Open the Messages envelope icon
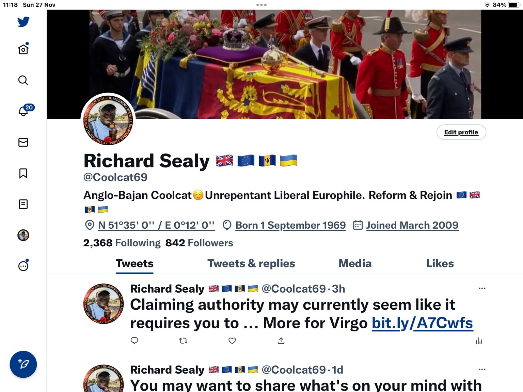This screenshot has height=392, width=523. click(x=23, y=142)
